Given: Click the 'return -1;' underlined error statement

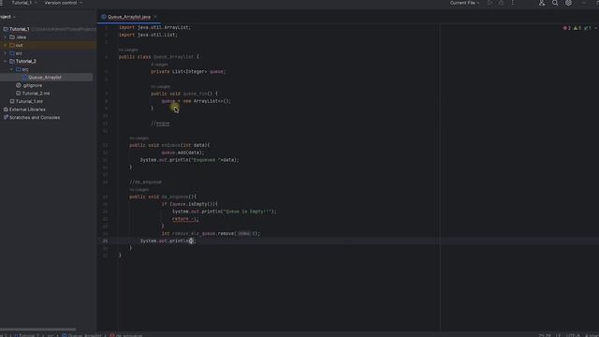Looking at the screenshot, I should point(185,219).
